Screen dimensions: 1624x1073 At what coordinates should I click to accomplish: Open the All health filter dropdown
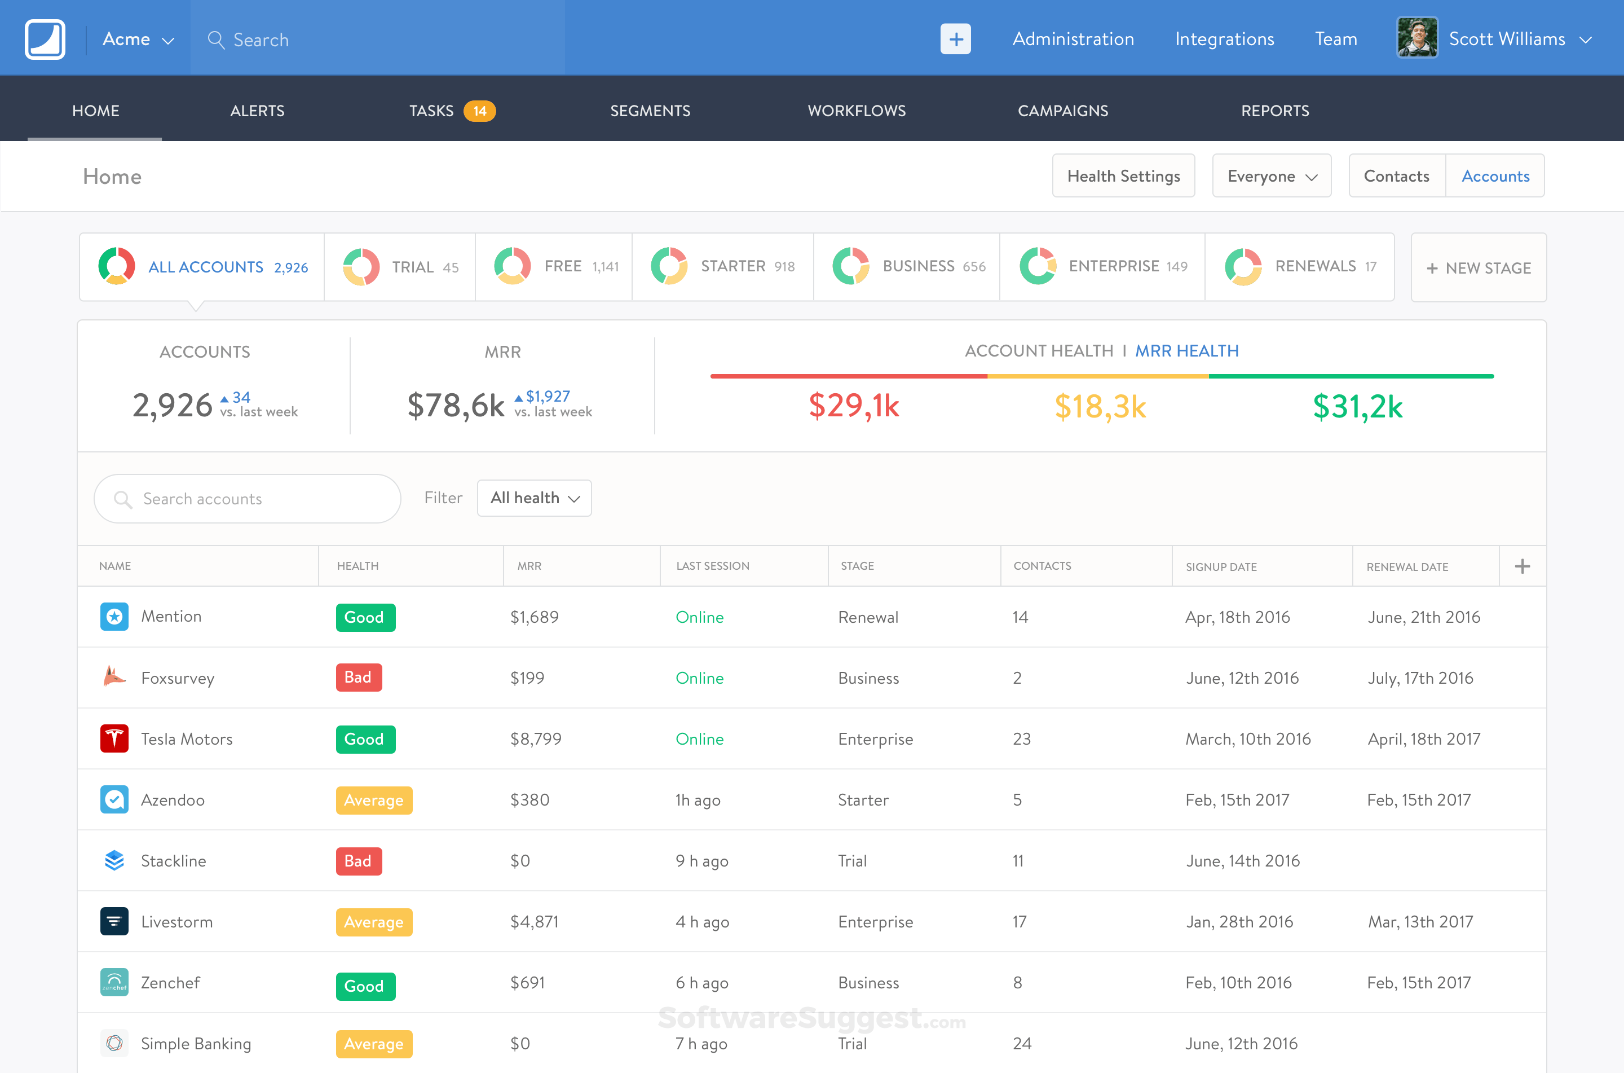[534, 498]
